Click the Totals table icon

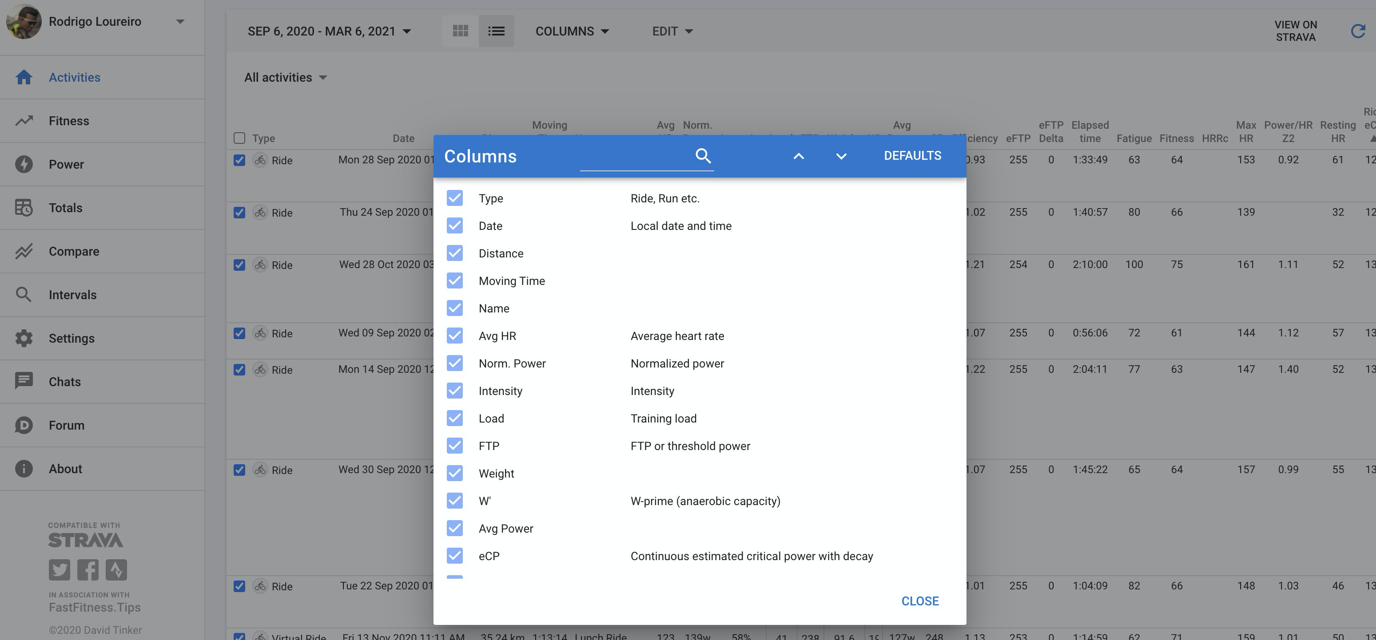tap(24, 208)
